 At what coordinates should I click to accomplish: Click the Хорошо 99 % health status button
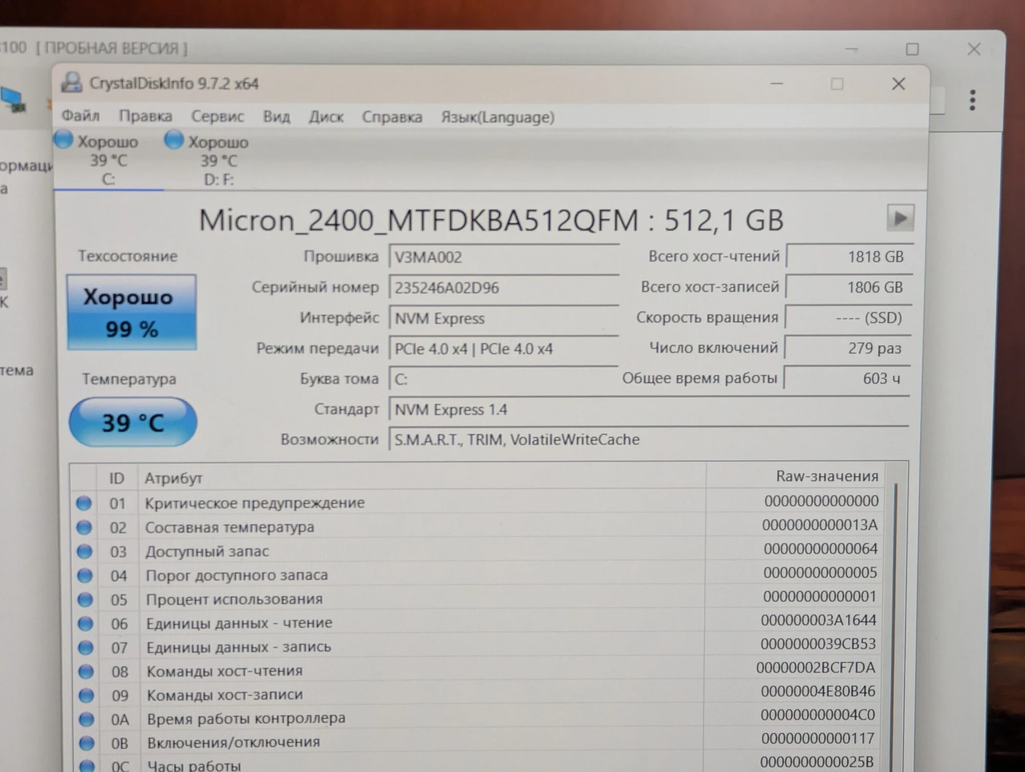[131, 312]
